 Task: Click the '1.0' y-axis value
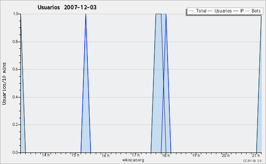[x=16, y=14]
